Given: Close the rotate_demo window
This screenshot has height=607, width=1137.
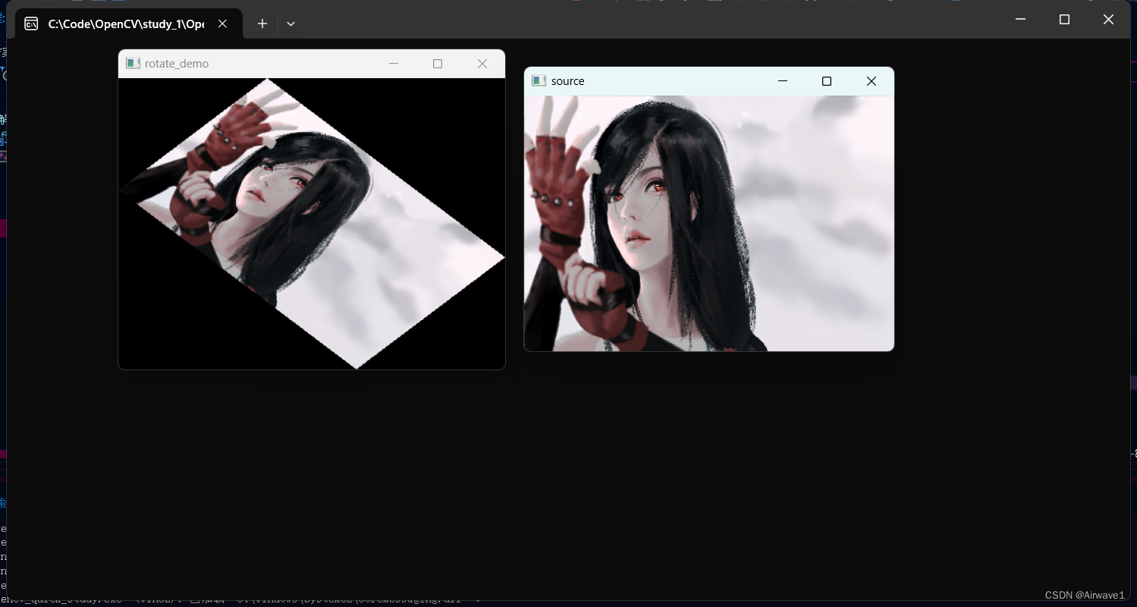Looking at the screenshot, I should coord(482,64).
